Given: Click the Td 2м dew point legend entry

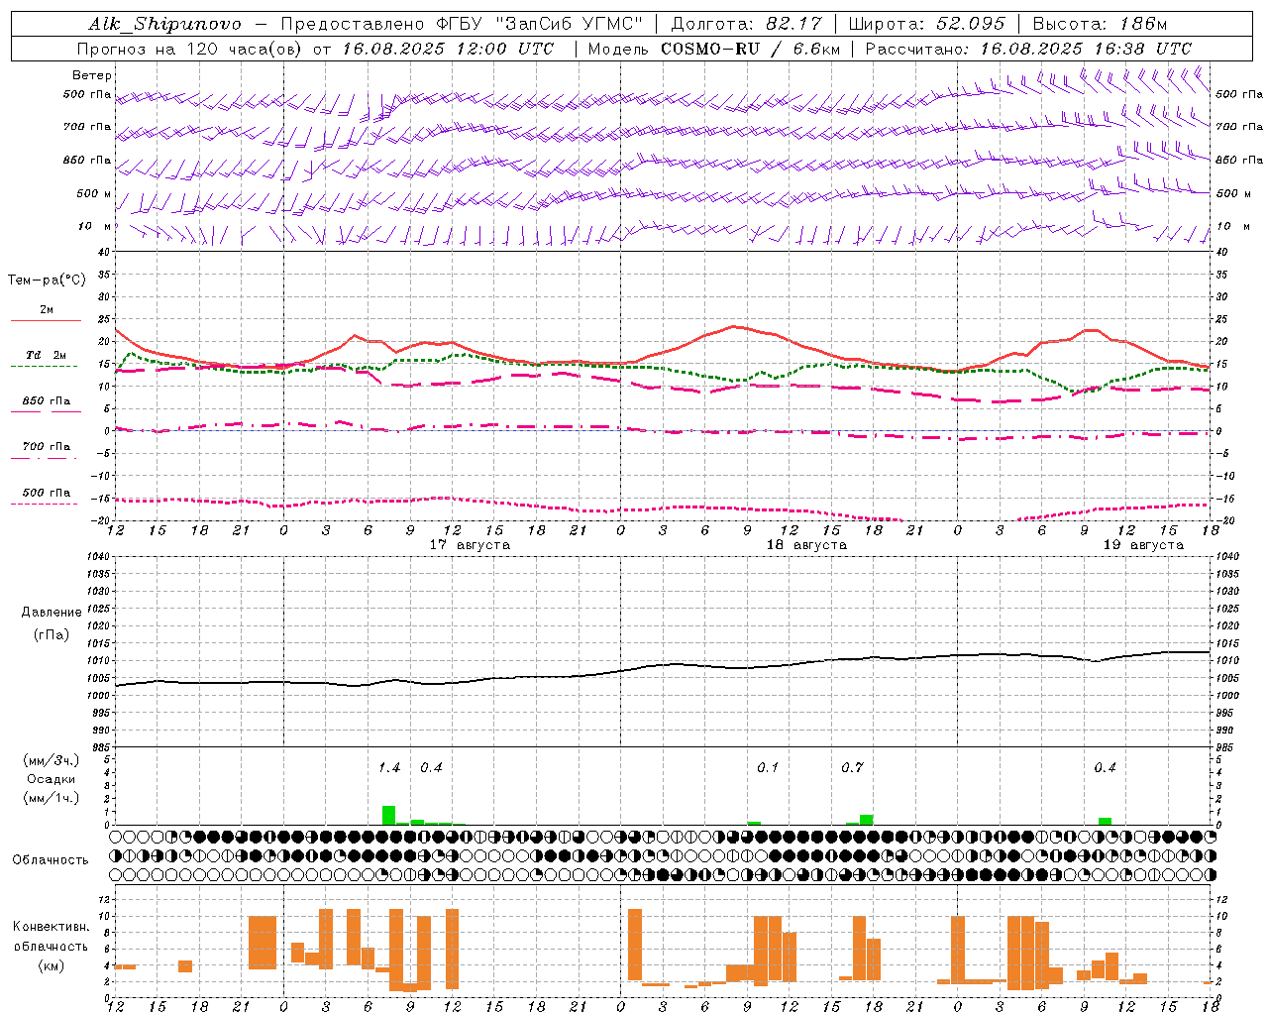Looking at the screenshot, I should pos(47,355).
